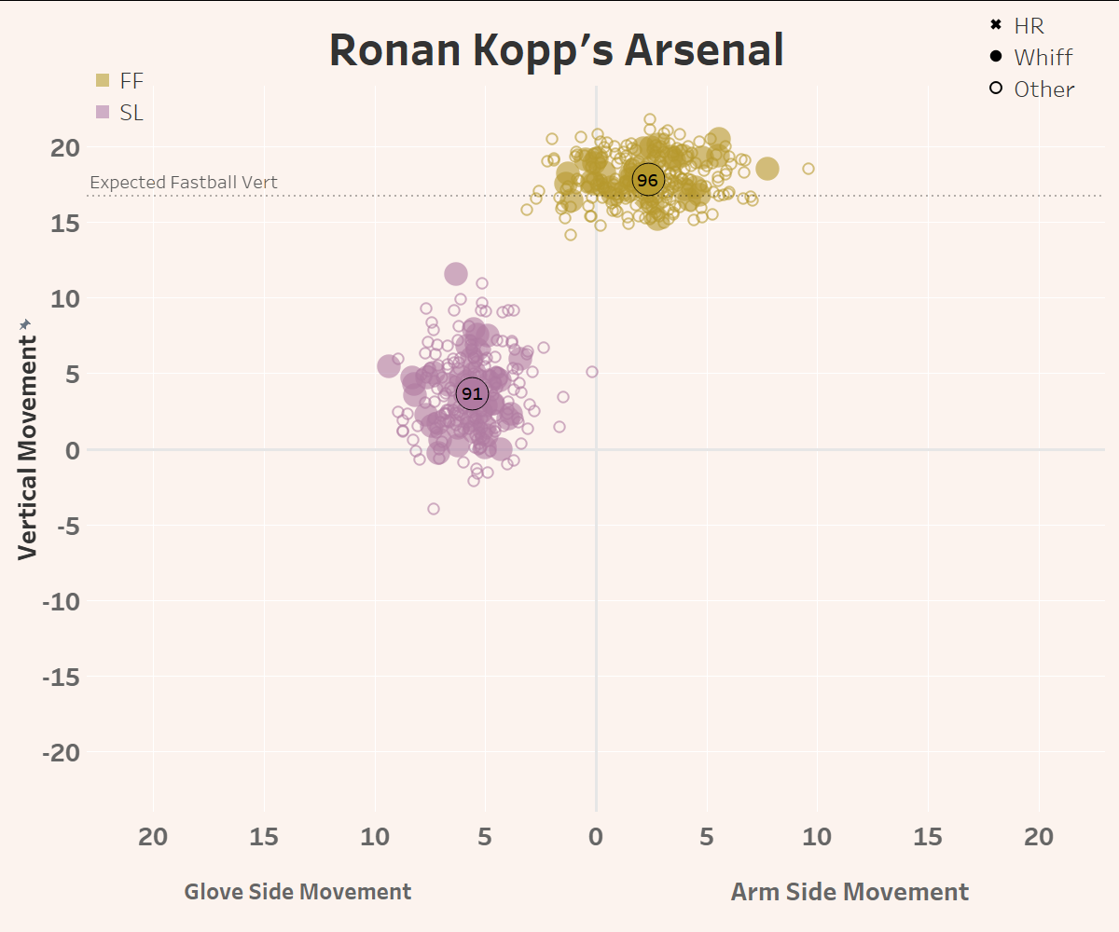This screenshot has width=1119, height=932.
Task: Click the Ronan Kopp's Arsenal title
Action: [556, 50]
